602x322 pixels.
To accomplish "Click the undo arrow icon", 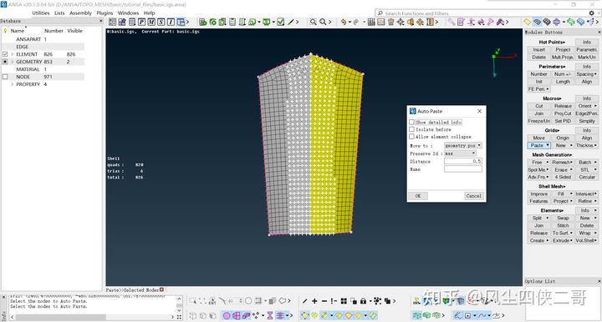I will click(344, 23).
